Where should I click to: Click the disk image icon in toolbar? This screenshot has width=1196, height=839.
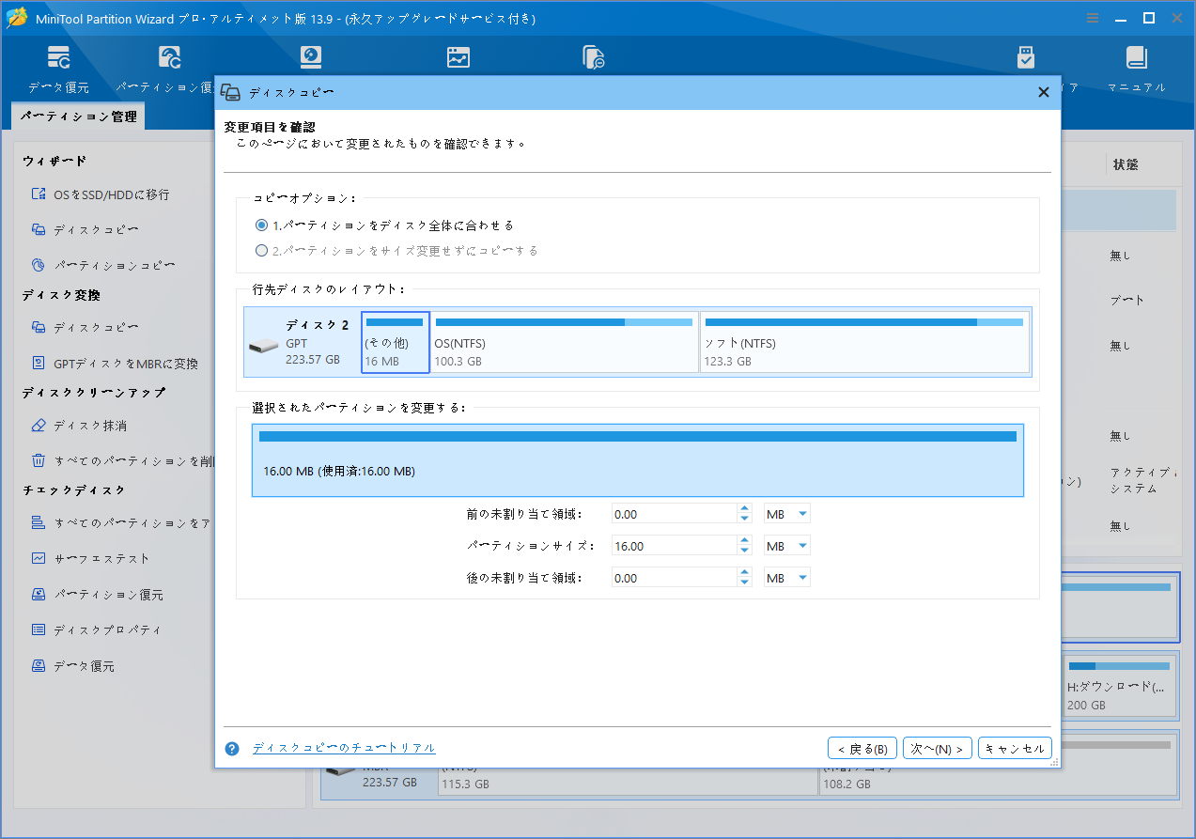310,58
